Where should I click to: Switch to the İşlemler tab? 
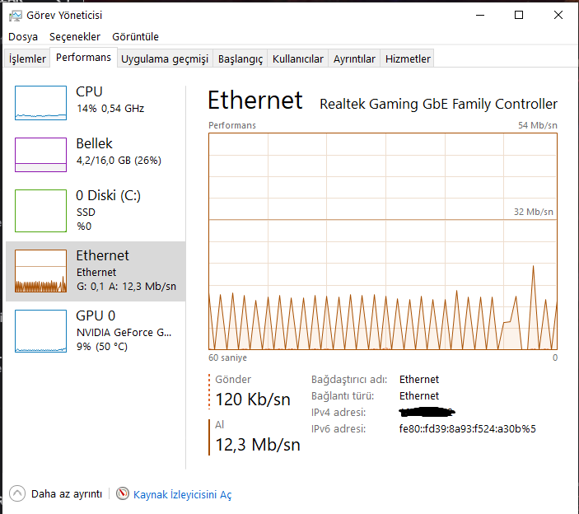[27, 58]
